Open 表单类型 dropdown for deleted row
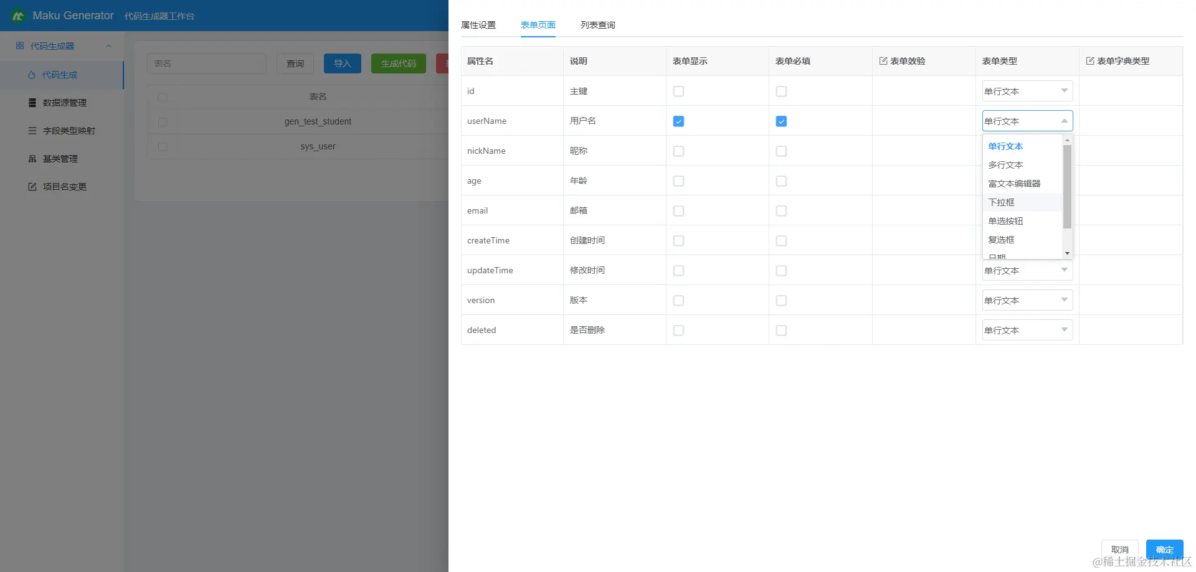 [1027, 330]
